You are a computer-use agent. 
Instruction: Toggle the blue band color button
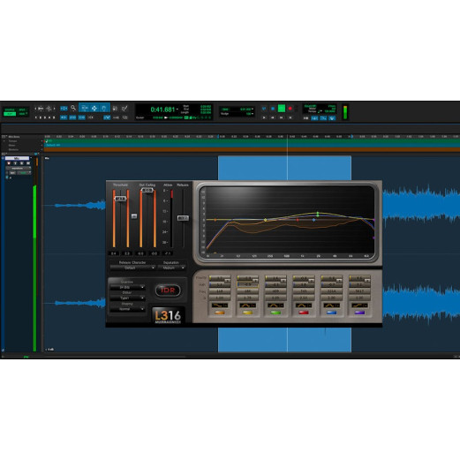click(332, 313)
